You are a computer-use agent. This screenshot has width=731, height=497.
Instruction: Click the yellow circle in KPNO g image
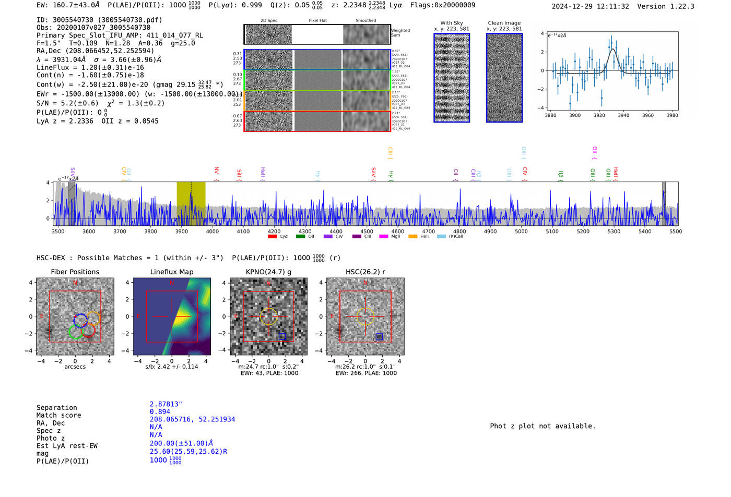[268, 317]
